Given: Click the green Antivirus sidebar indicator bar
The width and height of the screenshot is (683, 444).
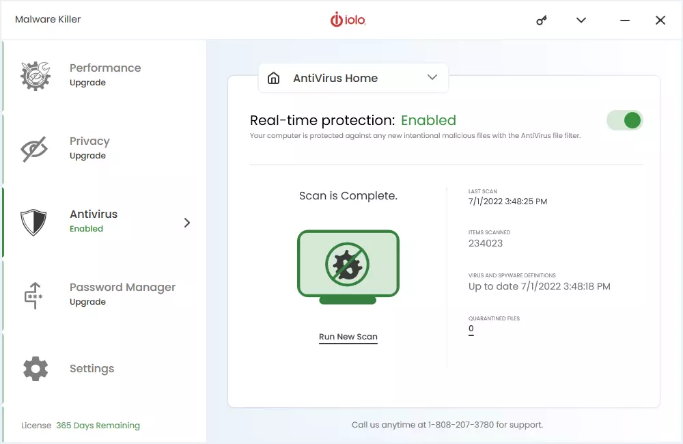Looking at the screenshot, I should pyautogui.click(x=2, y=221).
